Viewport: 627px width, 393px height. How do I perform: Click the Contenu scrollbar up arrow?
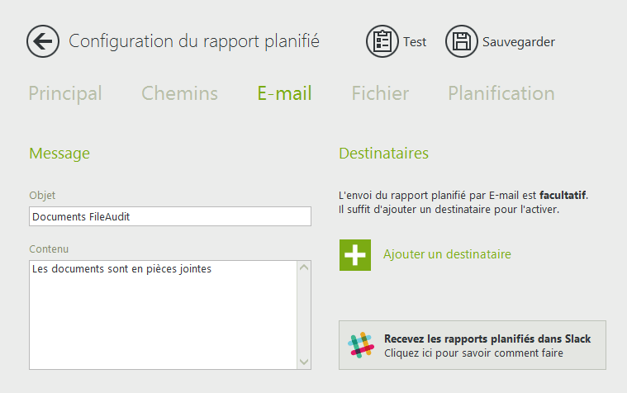pos(304,268)
